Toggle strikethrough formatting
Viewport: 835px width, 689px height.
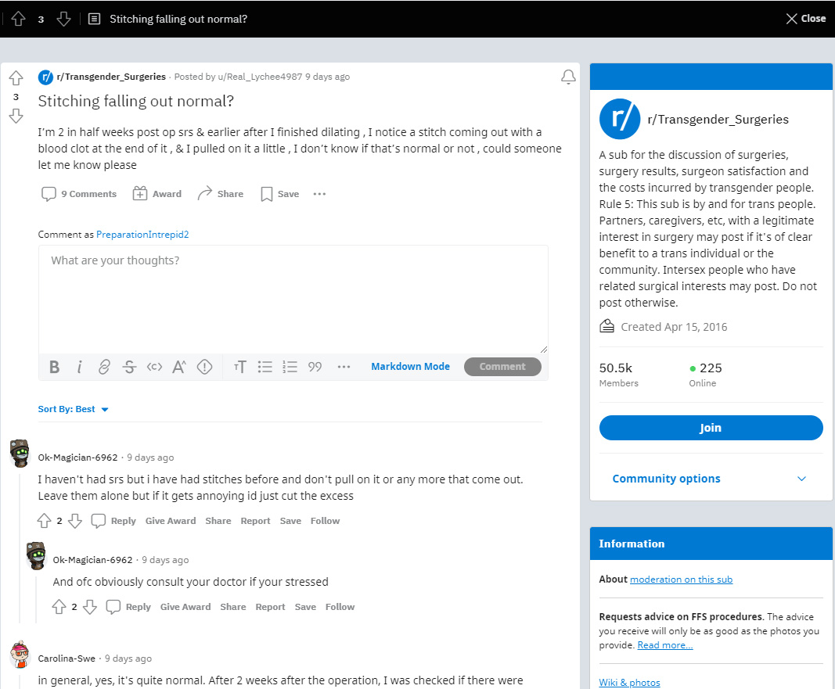129,367
